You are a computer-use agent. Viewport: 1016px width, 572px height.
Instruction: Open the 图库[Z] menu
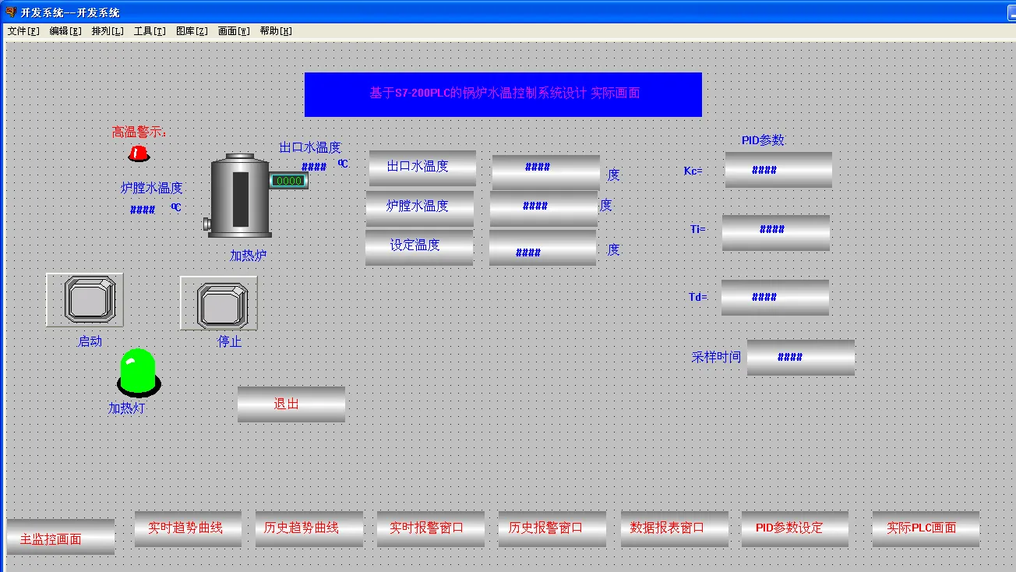coord(192,31)
